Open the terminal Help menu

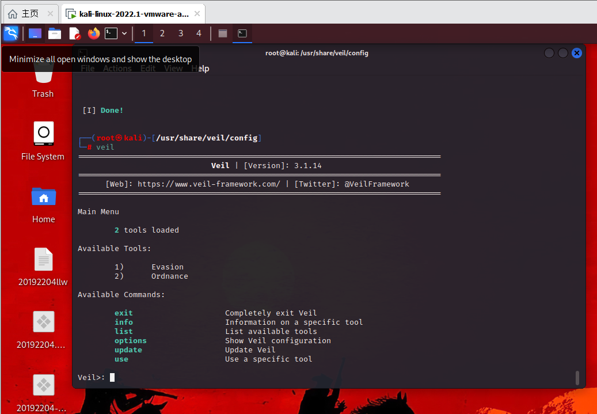pyautogui.click(x=200, y=69)
